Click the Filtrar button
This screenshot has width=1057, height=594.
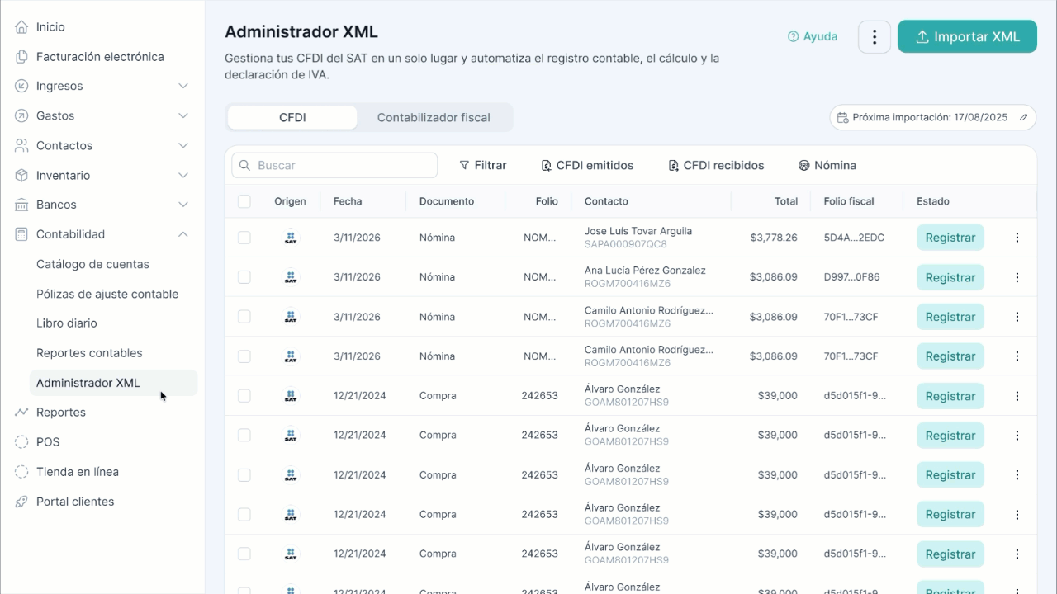click(x=483, y=165)
